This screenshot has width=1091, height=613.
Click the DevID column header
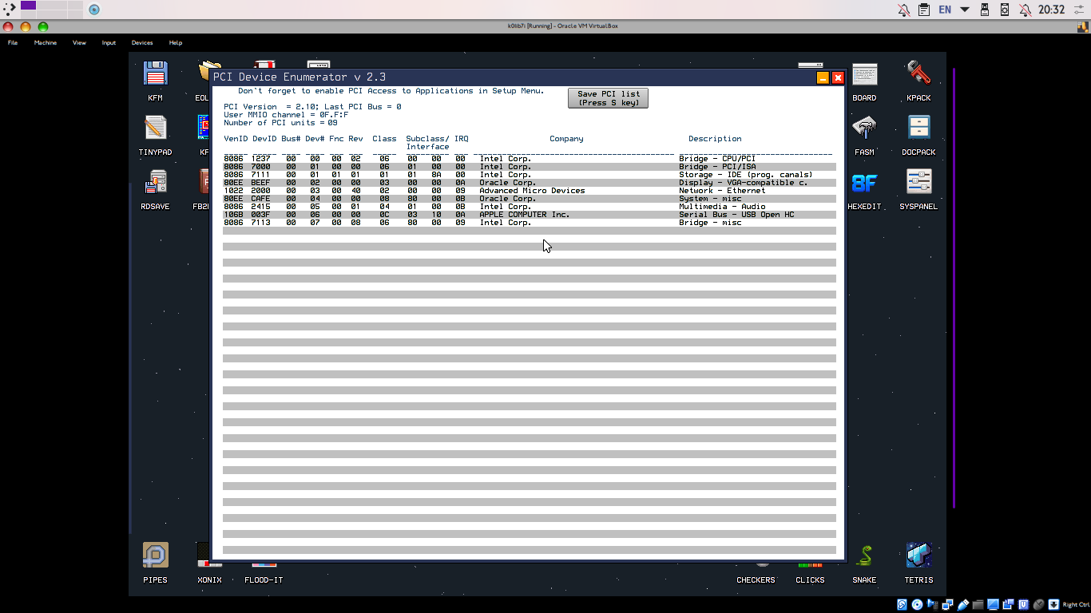(x=264, y=139)
